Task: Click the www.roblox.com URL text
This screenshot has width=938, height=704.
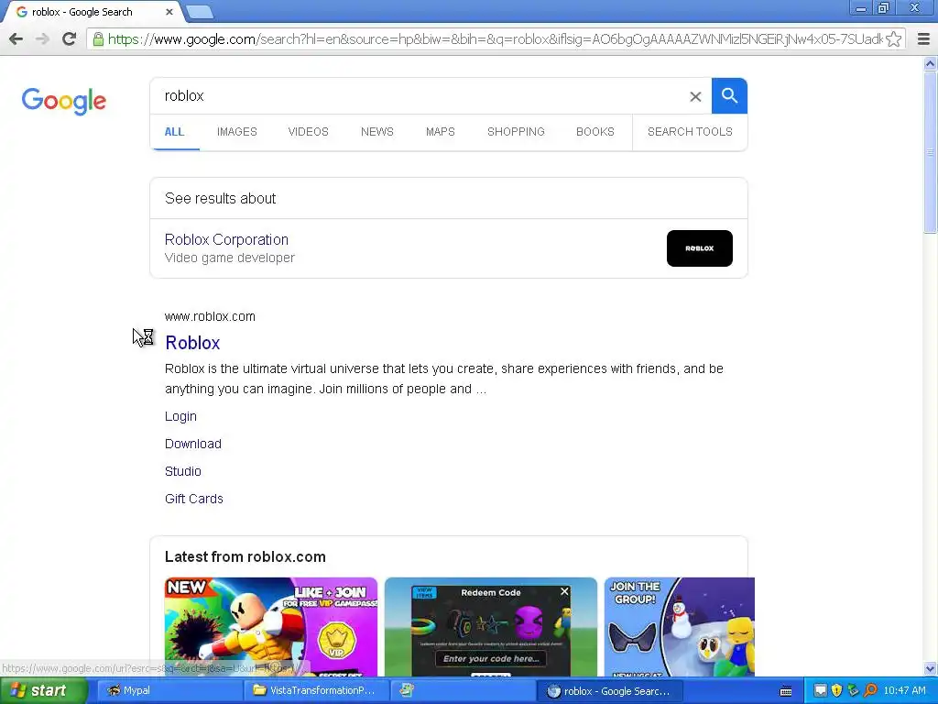Action: pyautogui.click(x=210, y=316)
